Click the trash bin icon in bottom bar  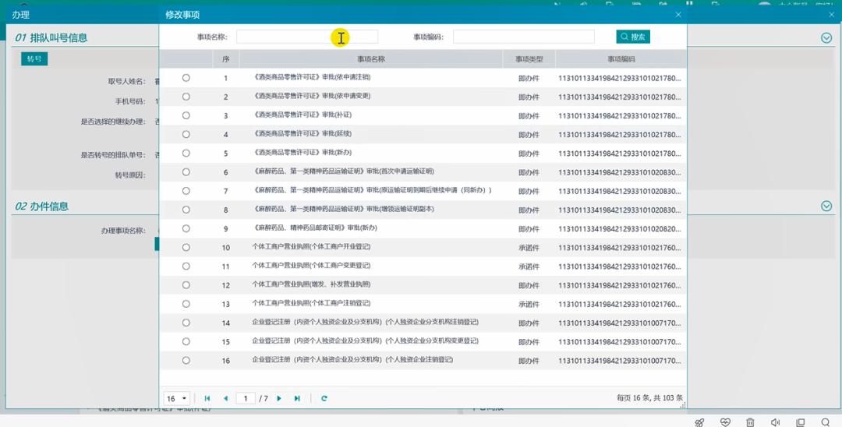click(750, 422)
